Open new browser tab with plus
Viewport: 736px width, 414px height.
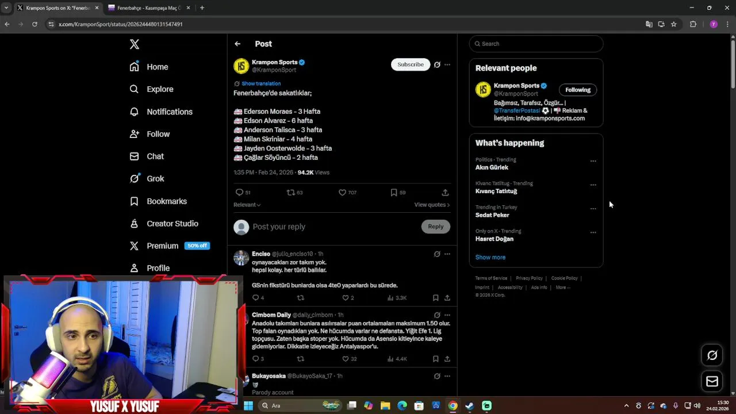202,8
